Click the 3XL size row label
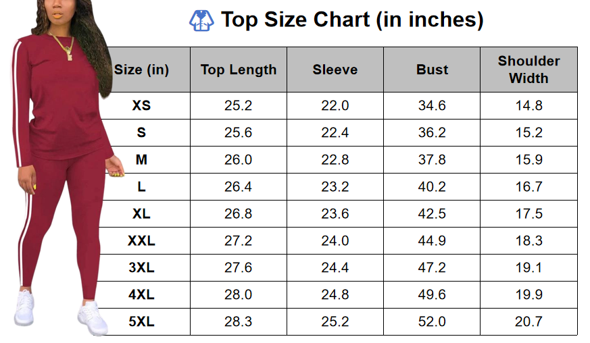Screen dimensions: 590x343 click(x=142, y=267)
